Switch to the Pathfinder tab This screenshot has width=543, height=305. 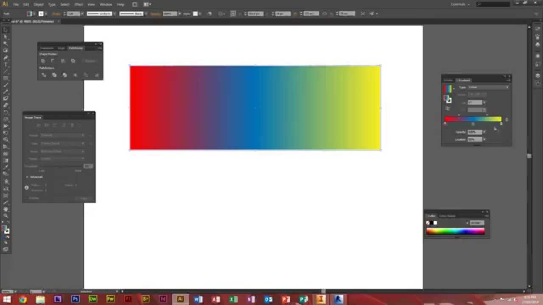pos(76,48)
